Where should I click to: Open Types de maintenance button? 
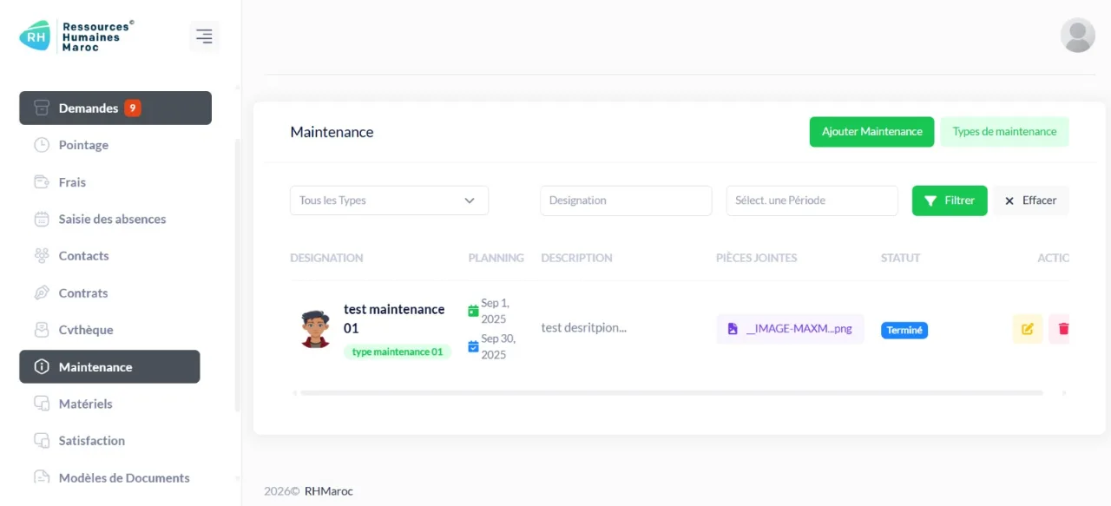pyautogui.click(x=1004, y=132)
